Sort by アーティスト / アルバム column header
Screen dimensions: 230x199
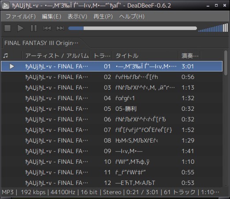pos(56,56)
